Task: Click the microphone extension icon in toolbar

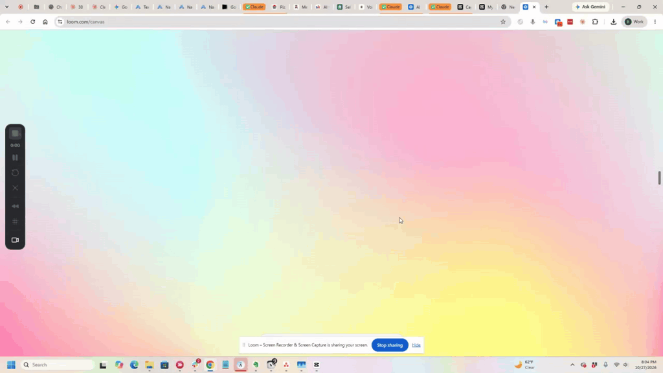Action: 532,21
